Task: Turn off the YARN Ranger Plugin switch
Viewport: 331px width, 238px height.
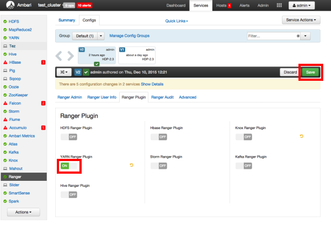Action: [x=69, y=165]
